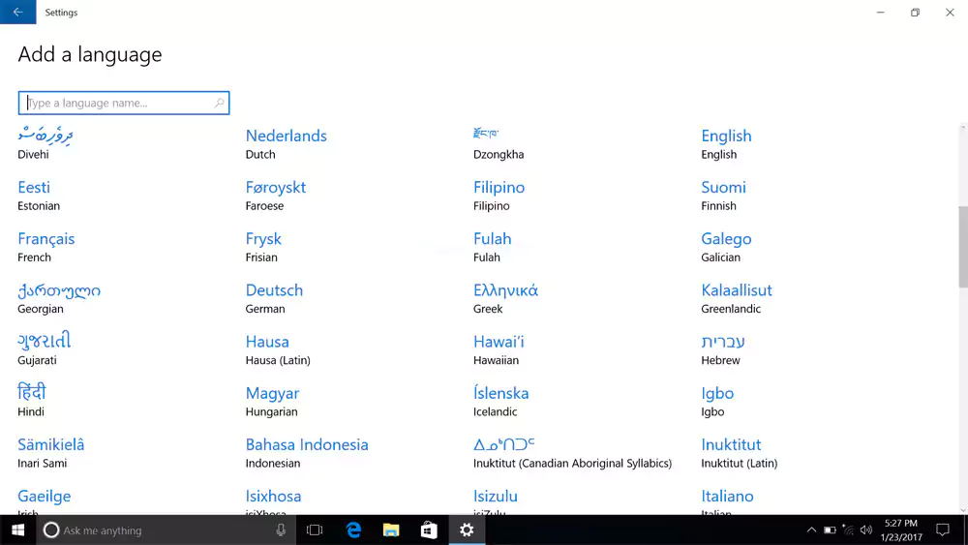
Task: Open the Windows Store taskbar icon
Action: 429,530
